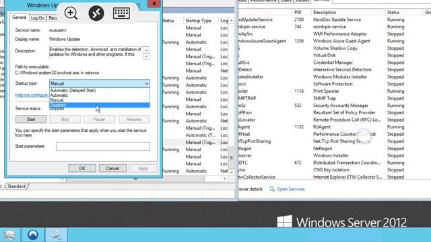
Task: Select the RdAgent service row
Action: pos(334,127)
